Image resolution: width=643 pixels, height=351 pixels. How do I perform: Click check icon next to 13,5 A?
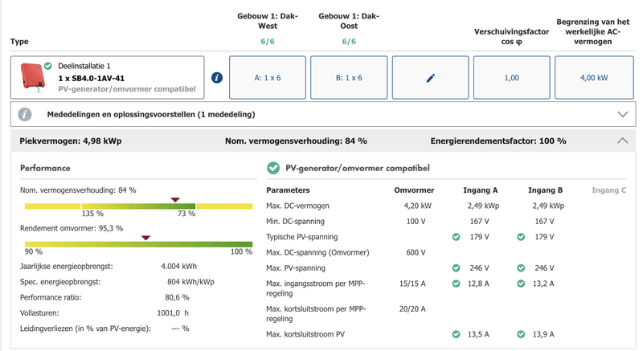click(x=456, y=334)
